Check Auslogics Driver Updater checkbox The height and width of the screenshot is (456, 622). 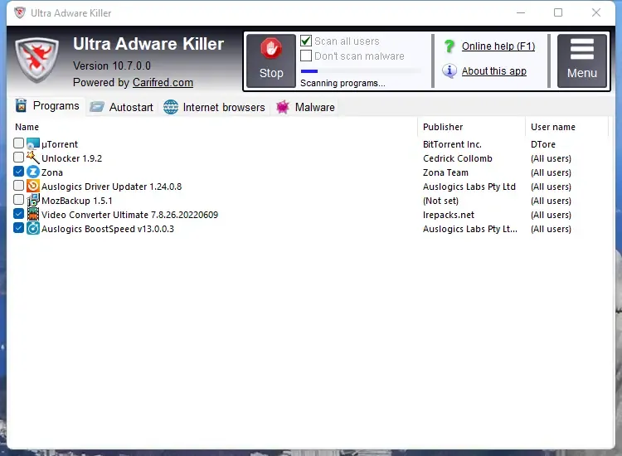point(18,185)
